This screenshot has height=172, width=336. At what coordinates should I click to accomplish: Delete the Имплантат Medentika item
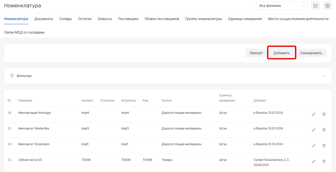click(324, 130)
